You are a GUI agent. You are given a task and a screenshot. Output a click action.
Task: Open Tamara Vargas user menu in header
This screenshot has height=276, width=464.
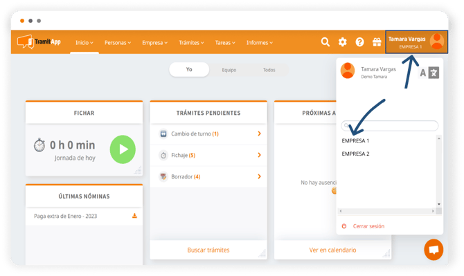pos(416,42)
